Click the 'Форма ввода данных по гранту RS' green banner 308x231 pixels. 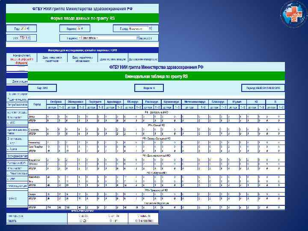83,18
